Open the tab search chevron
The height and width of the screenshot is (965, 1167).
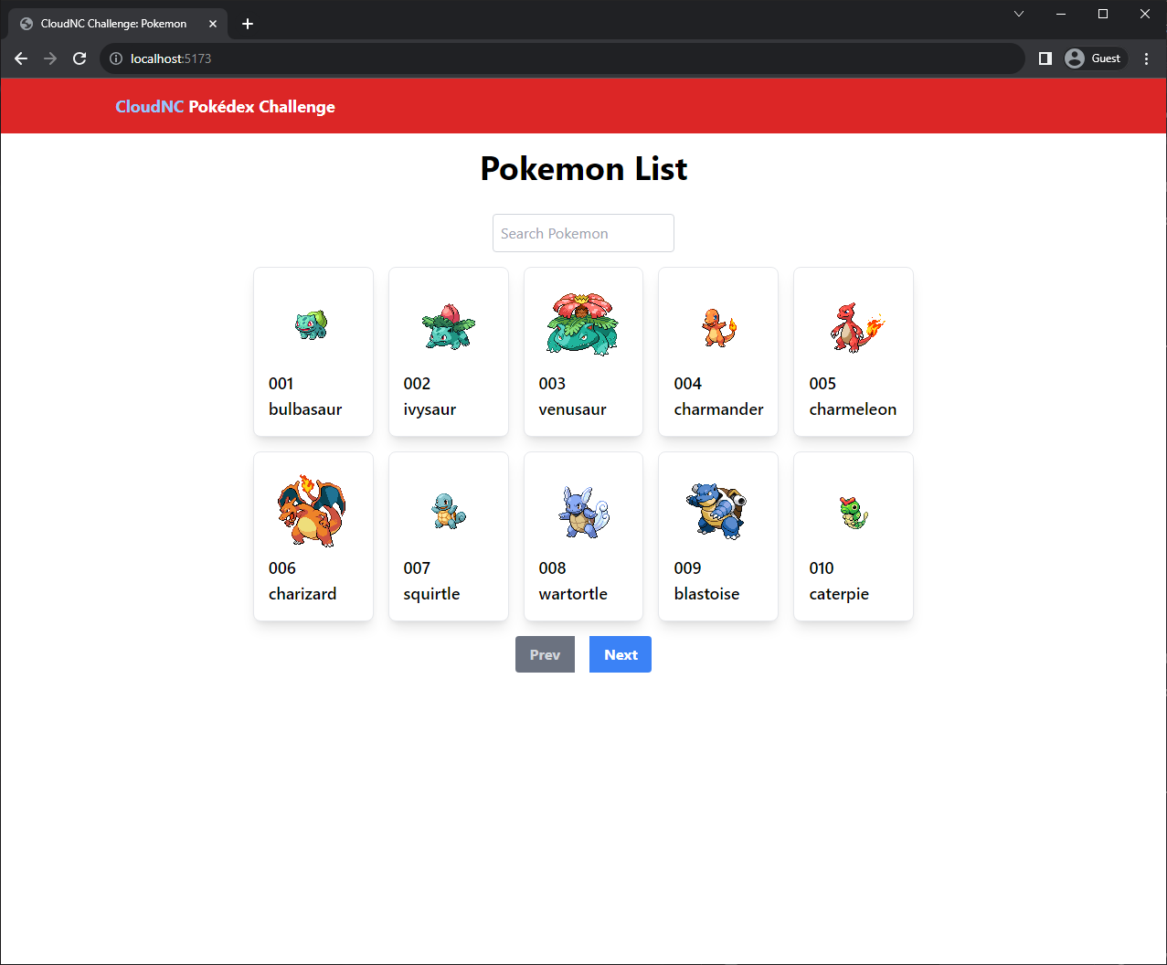click(1019, 14)
